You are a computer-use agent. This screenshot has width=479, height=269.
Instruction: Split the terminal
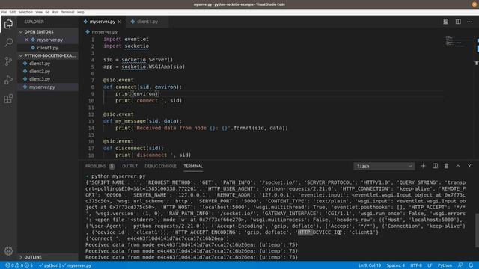pos(435,166)
